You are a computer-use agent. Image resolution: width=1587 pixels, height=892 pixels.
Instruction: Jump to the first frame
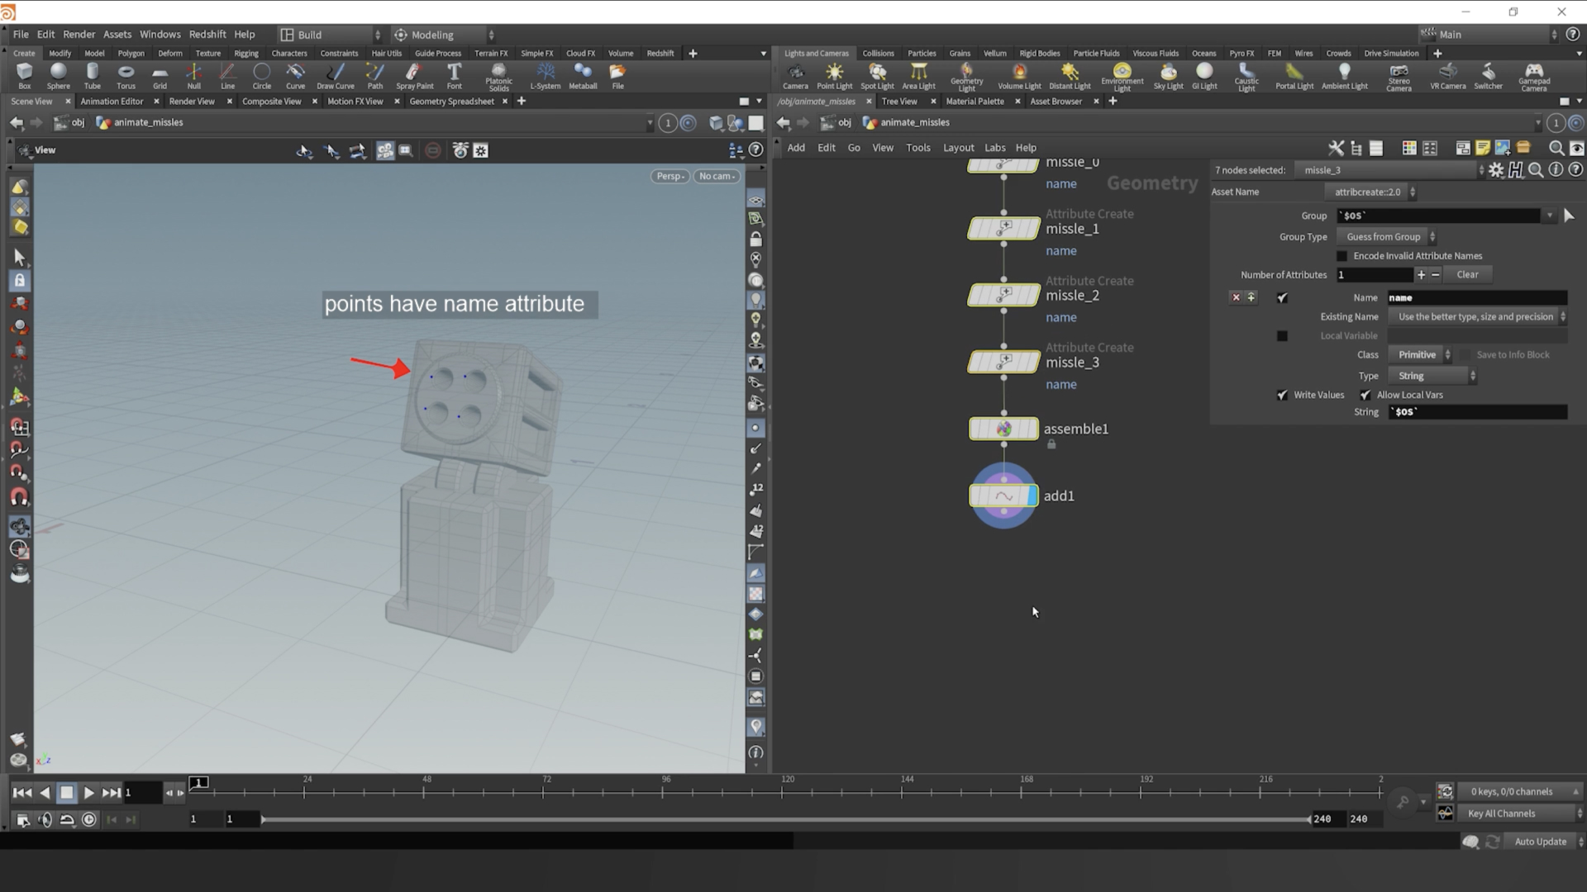coord(22,793)
